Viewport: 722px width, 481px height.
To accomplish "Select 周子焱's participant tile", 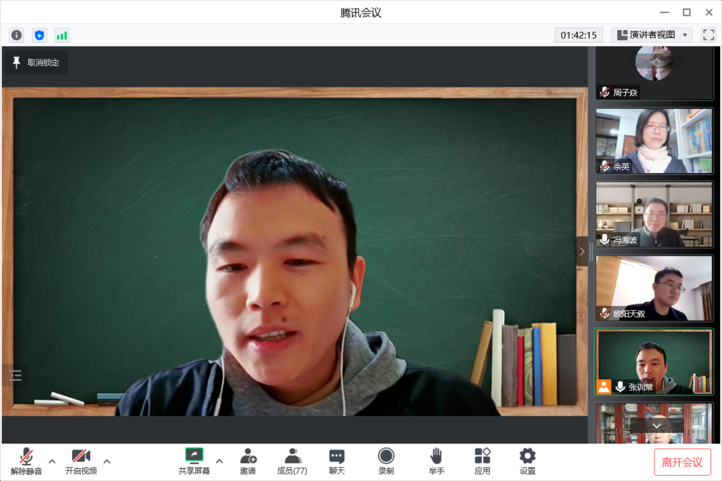I will [x=654, y=73].
